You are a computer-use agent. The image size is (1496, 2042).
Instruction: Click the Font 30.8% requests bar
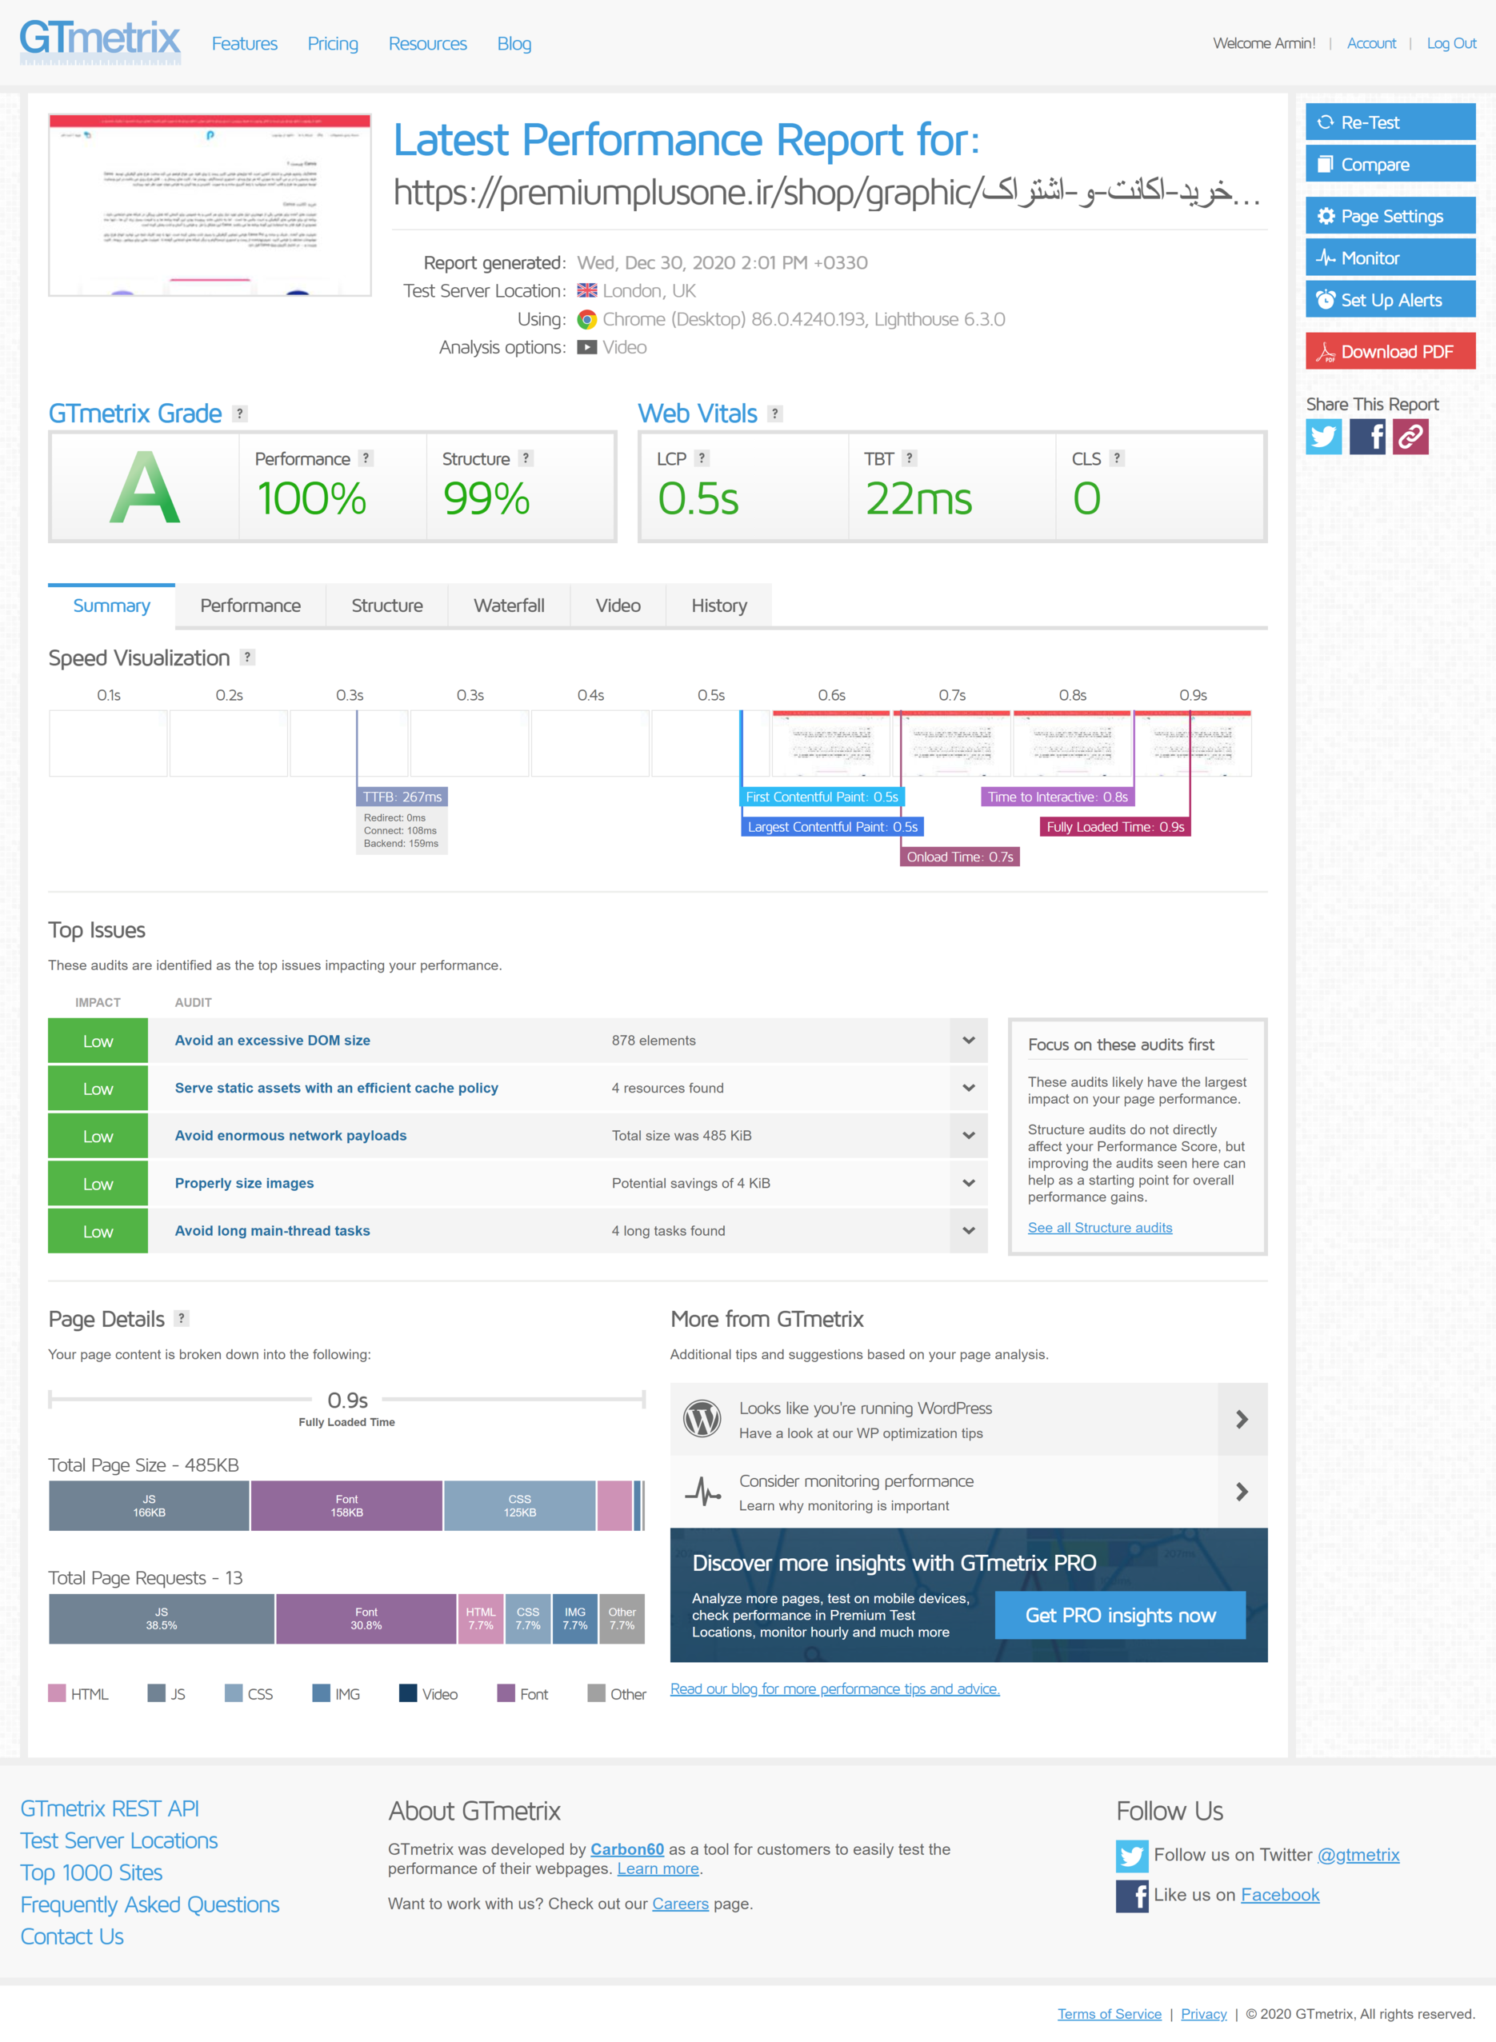[x=366, y=1618]
